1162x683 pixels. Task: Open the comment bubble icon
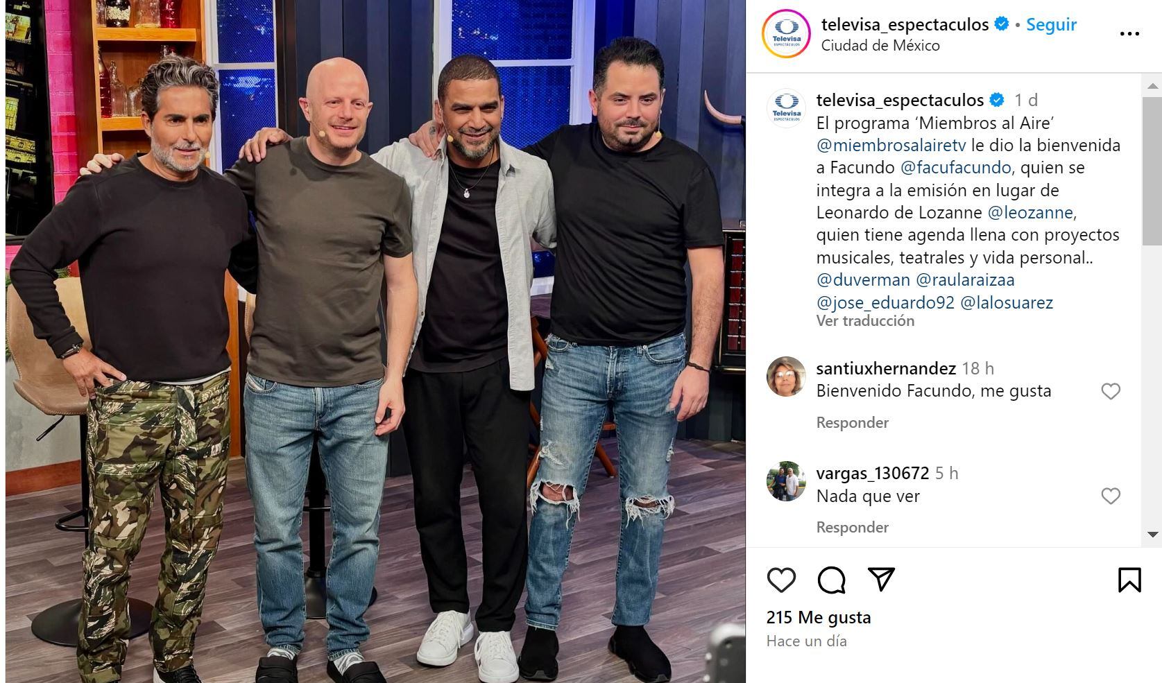(x=831, y=580)
